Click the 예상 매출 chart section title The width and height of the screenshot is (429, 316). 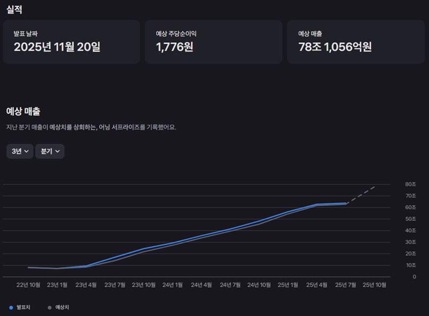[x=23, y=111]
